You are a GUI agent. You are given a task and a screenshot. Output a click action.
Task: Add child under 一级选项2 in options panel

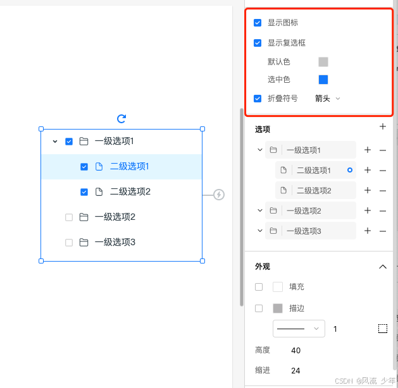(x=368, y=210)
